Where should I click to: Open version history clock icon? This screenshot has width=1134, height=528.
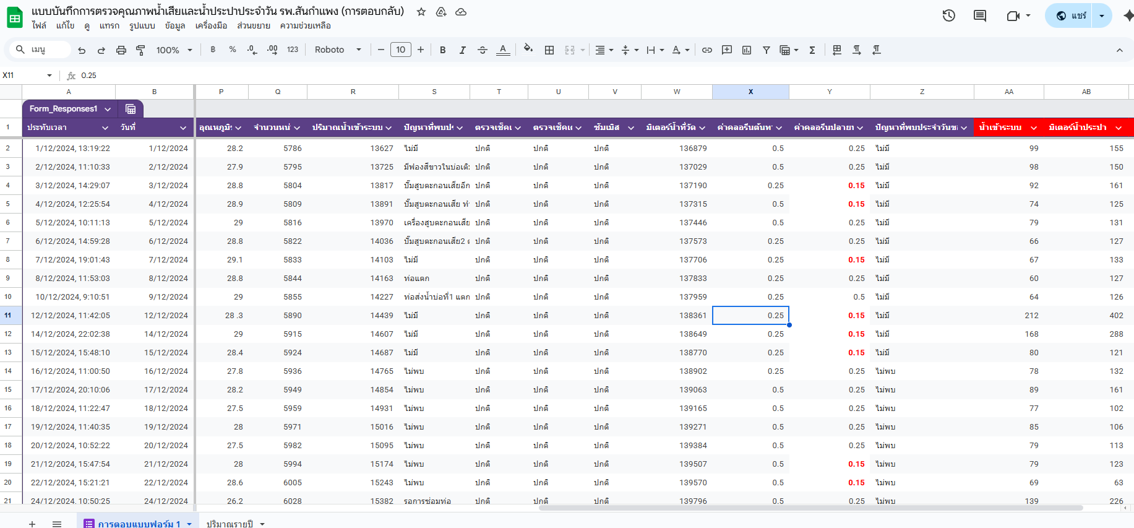[948, 15]
